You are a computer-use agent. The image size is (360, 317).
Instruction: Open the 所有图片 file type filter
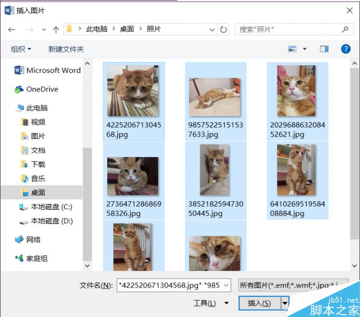(293, 285)
